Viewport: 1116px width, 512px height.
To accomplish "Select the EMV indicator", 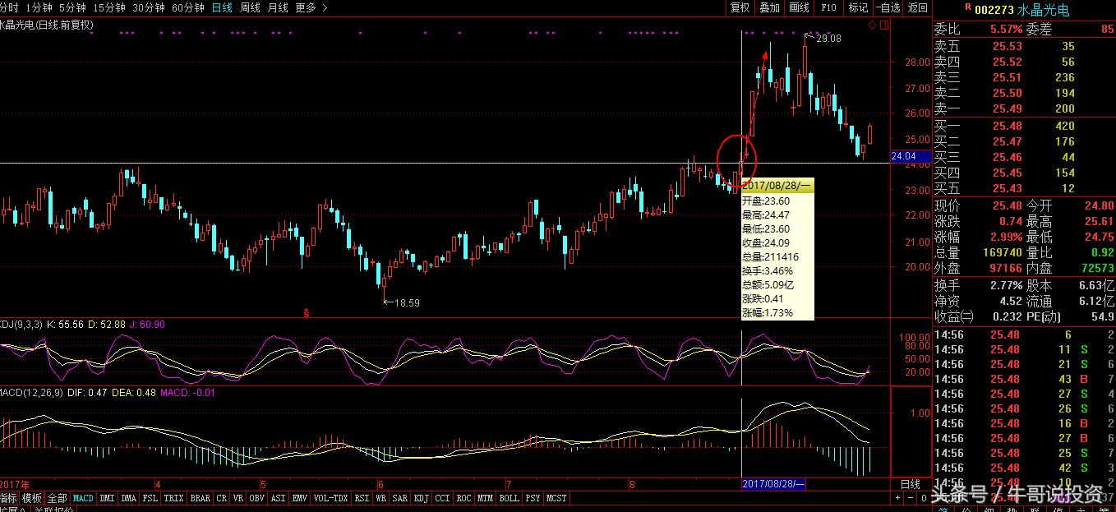I will coord(300,498).
